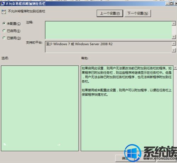Click up arrow of 支持的平台 scrollbar

[x=174, y=44]
